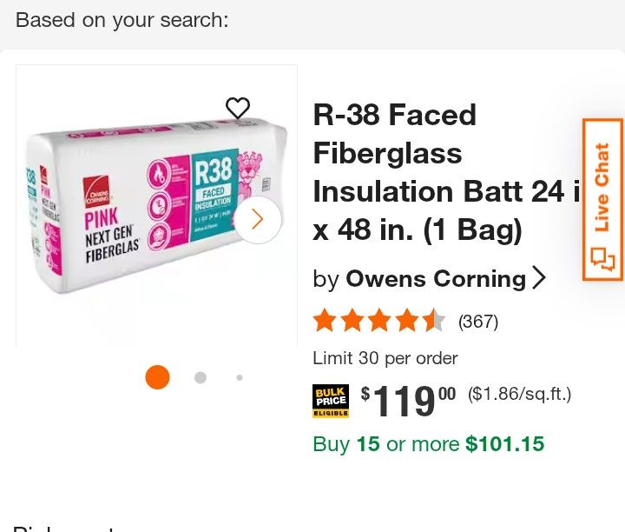Save product with the heart icon
Image resolution: width=625 pixels, height=532 pixels.
pyautogui.click(x=238, y=108)
